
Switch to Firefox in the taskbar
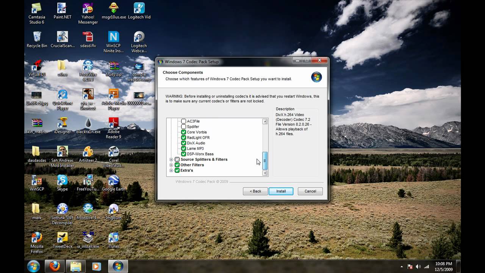55,266
